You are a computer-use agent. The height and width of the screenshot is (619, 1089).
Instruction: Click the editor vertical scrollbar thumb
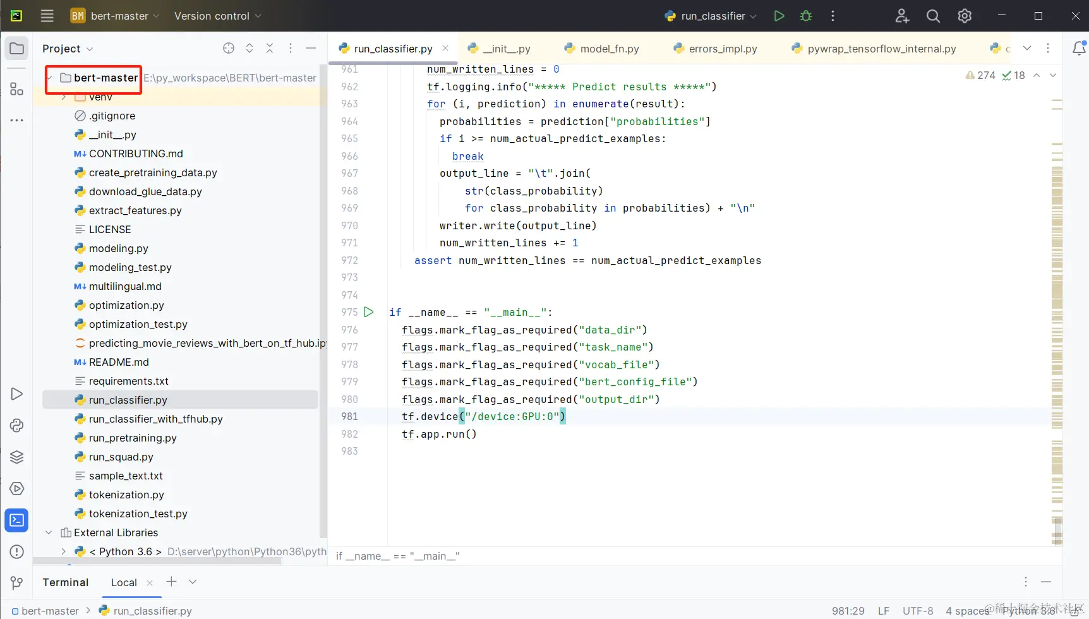1057,531
